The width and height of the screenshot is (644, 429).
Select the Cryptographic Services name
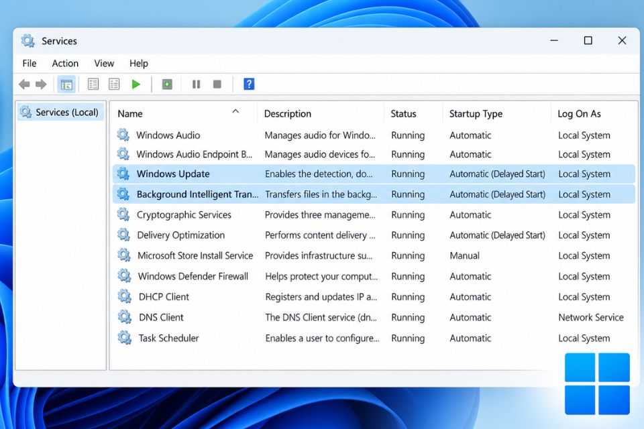point(184,214)
